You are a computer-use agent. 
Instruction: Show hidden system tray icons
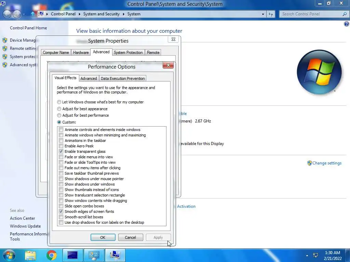pos(307,256)
